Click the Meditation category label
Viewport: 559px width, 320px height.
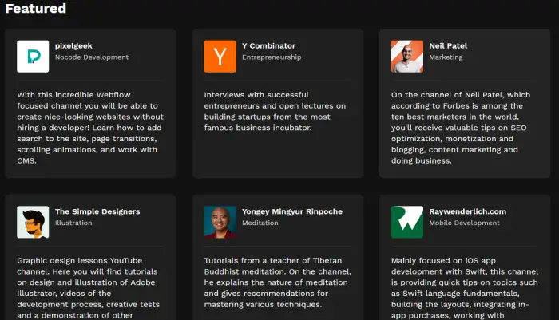point(260,223)
